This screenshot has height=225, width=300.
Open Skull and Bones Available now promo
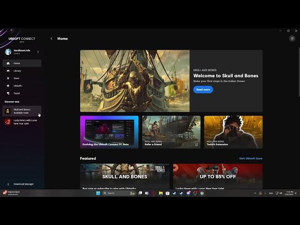[x=22, y=111]
